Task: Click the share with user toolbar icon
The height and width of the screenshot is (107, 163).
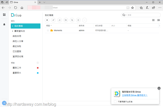Action: (60, 20)
